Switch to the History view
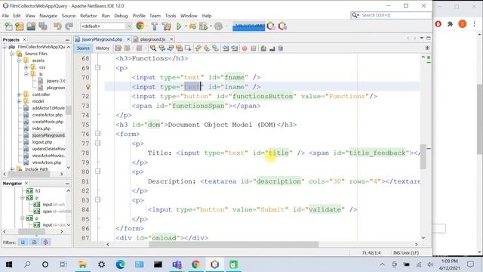Image resolution: width=483 pixels, height=272 pixels. [x=103, y=48]
